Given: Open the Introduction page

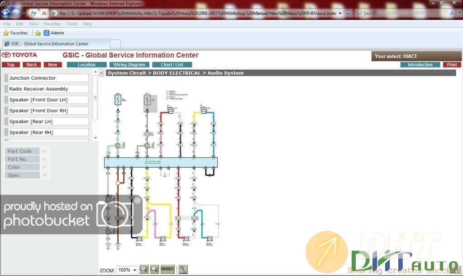Looking at the screenshot, I should pos(420,65).
